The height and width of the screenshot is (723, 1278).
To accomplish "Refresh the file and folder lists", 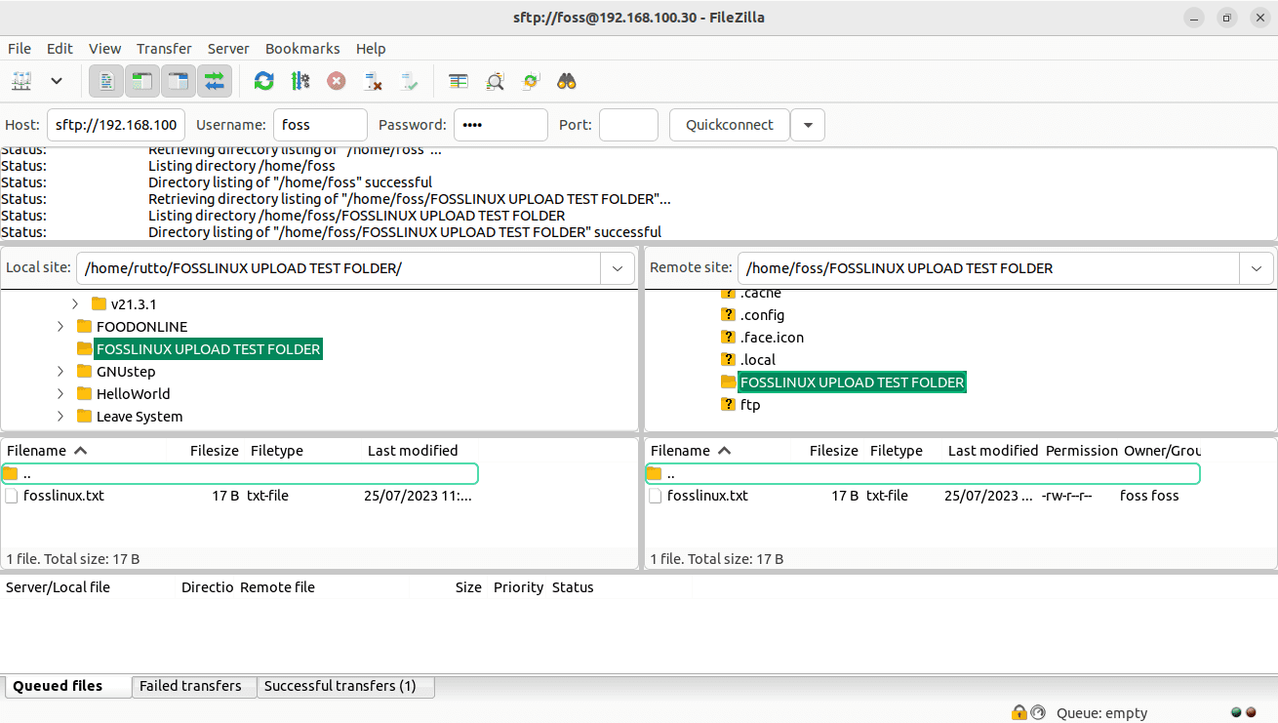I will pyautogui.click(x=263, y=81).
